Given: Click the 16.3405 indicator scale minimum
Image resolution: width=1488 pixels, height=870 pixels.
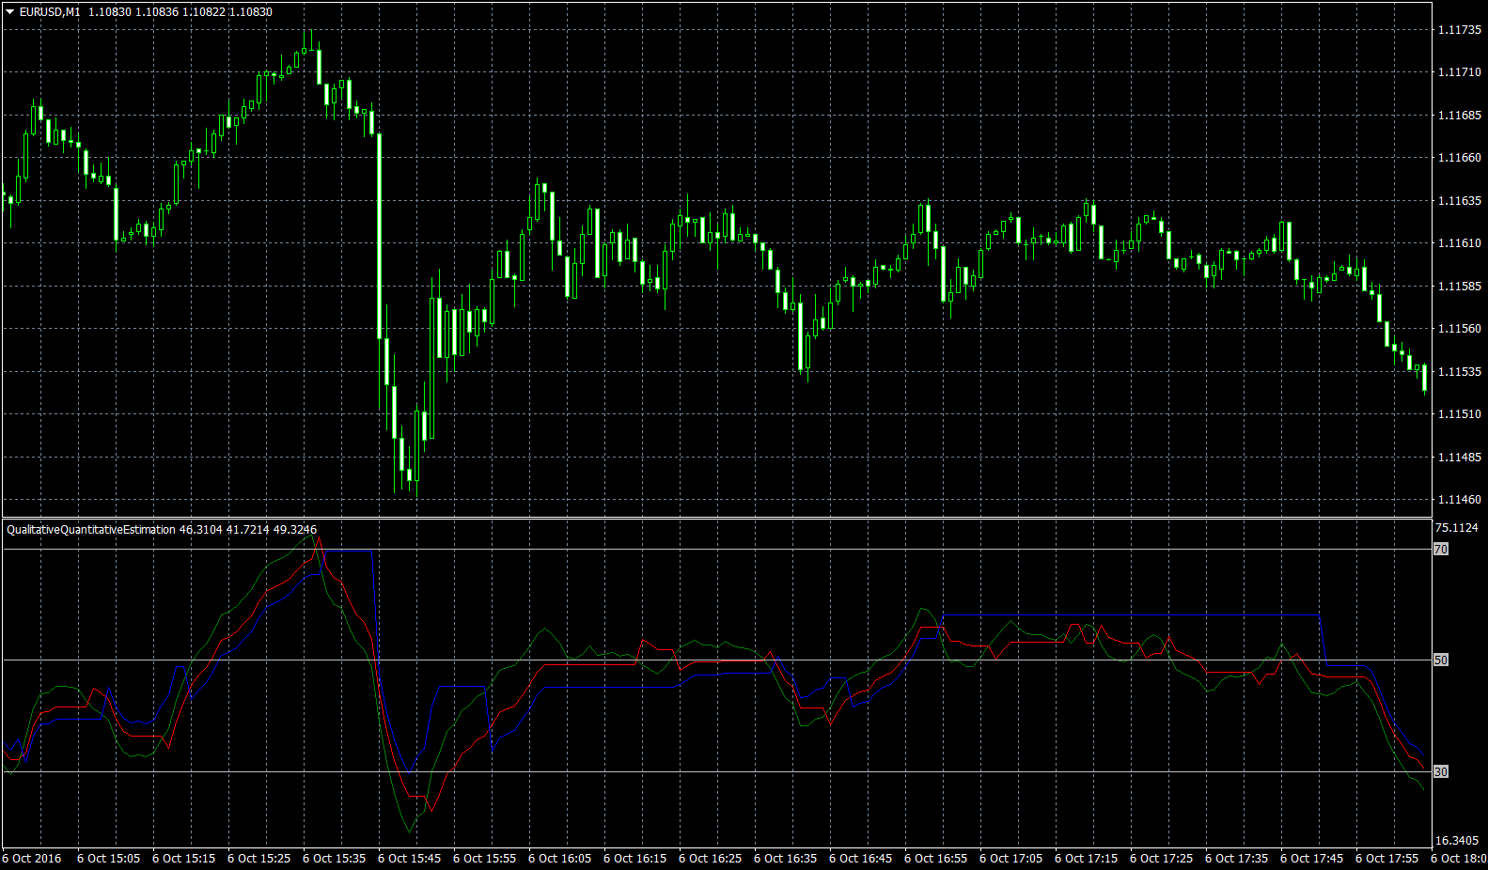Looking at the screenshot, I should (x=1457, y=841).
